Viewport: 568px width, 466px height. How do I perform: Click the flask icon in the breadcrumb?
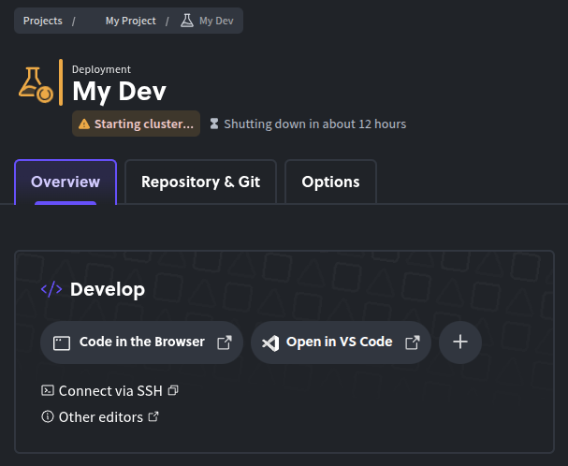click(x=187, y=21)
